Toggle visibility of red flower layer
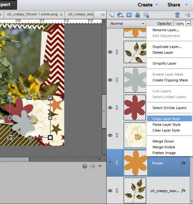This screenshot has height=204, width=193. [x=110, y=108]
